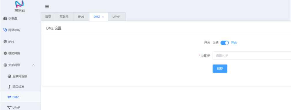The image size is (297, 110).
Task: Click the DMZ 设置 heading
Action: (54, 28)
